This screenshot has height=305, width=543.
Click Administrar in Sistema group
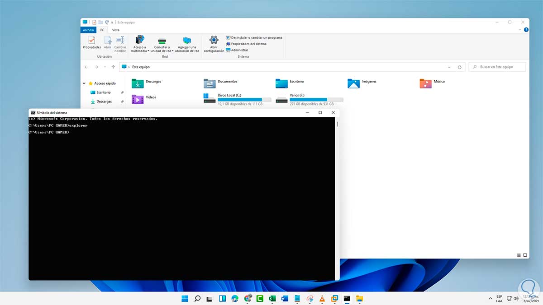[237, 50]
